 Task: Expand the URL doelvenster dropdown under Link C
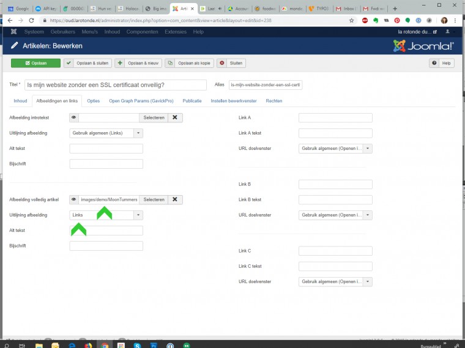(x=367, y=281)
